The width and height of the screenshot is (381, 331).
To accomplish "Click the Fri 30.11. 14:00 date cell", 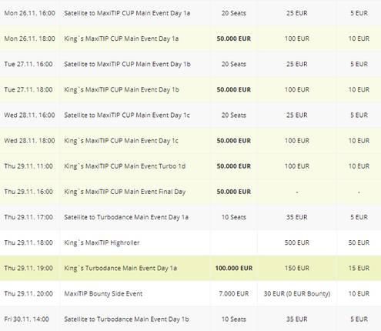I will [26, 319].
